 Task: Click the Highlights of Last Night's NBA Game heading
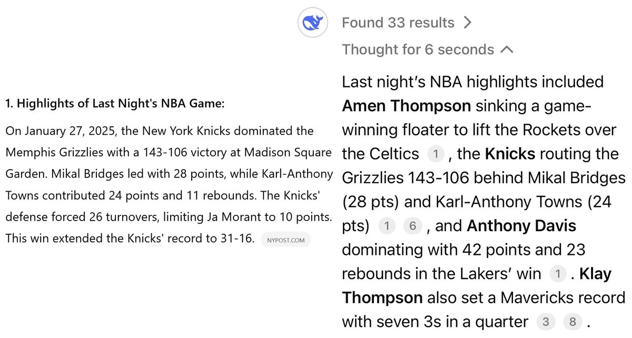coord(115,104)
